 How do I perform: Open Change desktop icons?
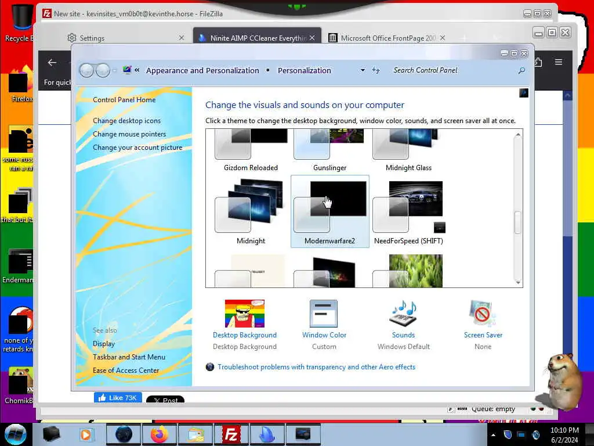point(126,121)
